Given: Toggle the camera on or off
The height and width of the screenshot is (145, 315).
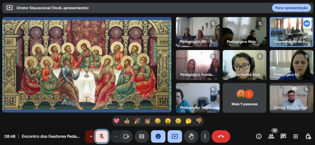Looking at the screenshot, I should pos(126,136).
